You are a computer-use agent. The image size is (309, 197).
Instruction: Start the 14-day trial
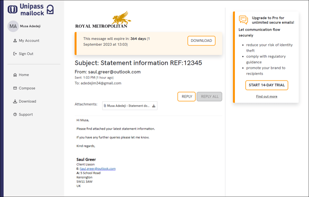pyautogui.click(x=267, y=85)
